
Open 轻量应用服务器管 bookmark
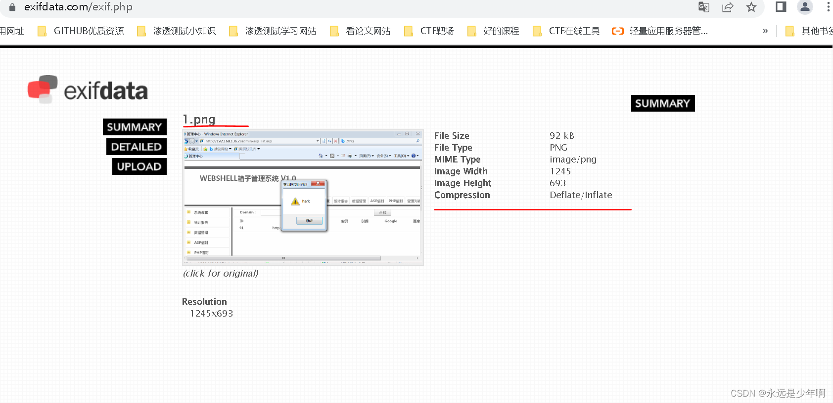660,31
